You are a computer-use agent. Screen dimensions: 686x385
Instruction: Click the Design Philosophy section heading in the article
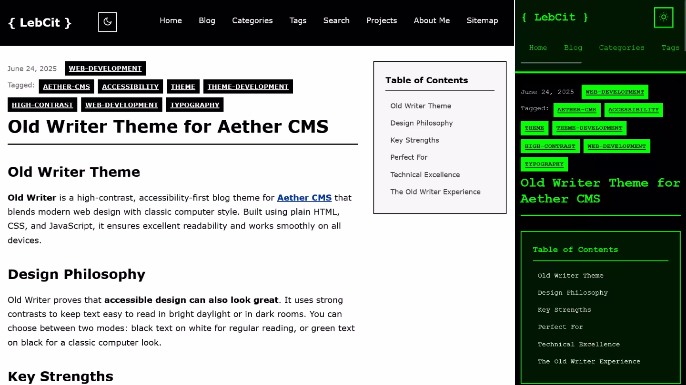[76, 274]
